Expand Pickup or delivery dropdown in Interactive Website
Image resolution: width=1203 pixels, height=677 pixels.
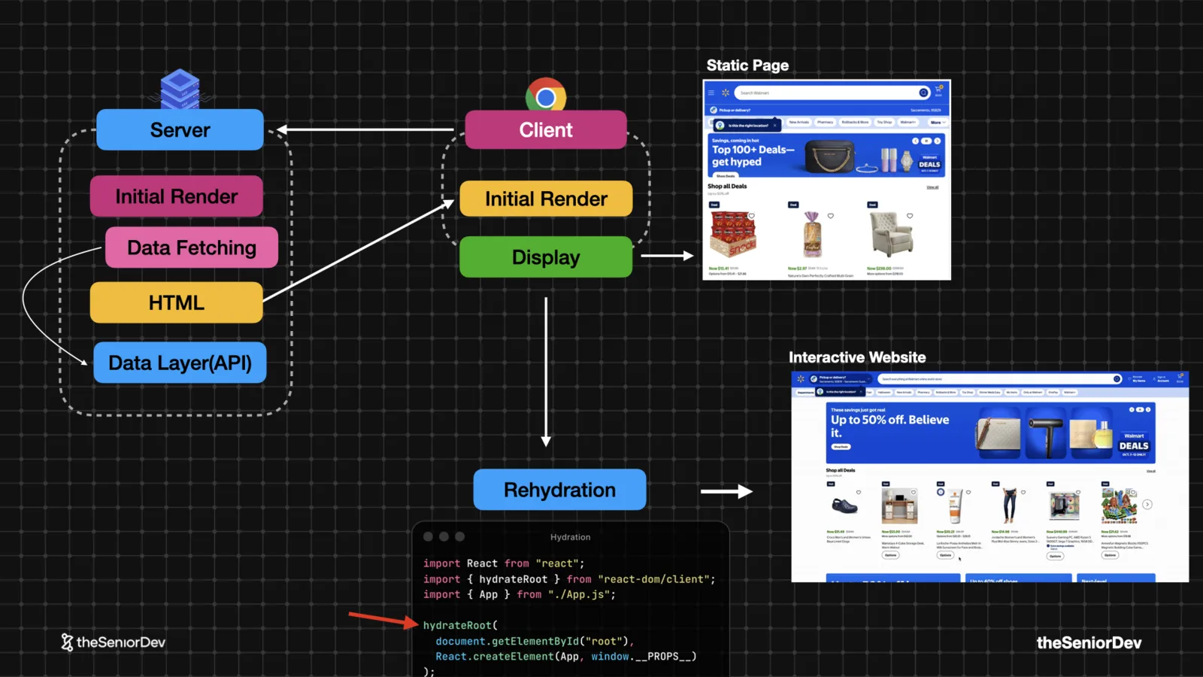[840, 379]
